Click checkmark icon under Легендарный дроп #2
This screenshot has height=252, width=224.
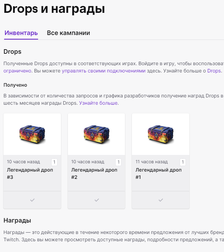pyautogui.click(x=97, y=200)
